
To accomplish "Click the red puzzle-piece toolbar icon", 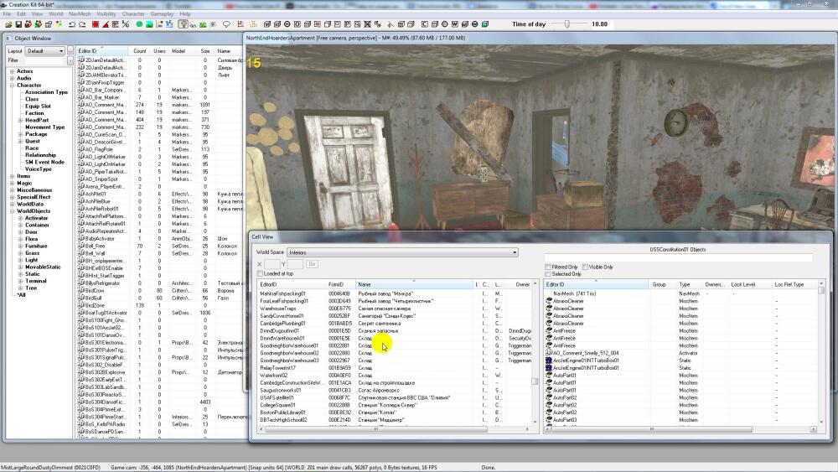I will point(28,24).
